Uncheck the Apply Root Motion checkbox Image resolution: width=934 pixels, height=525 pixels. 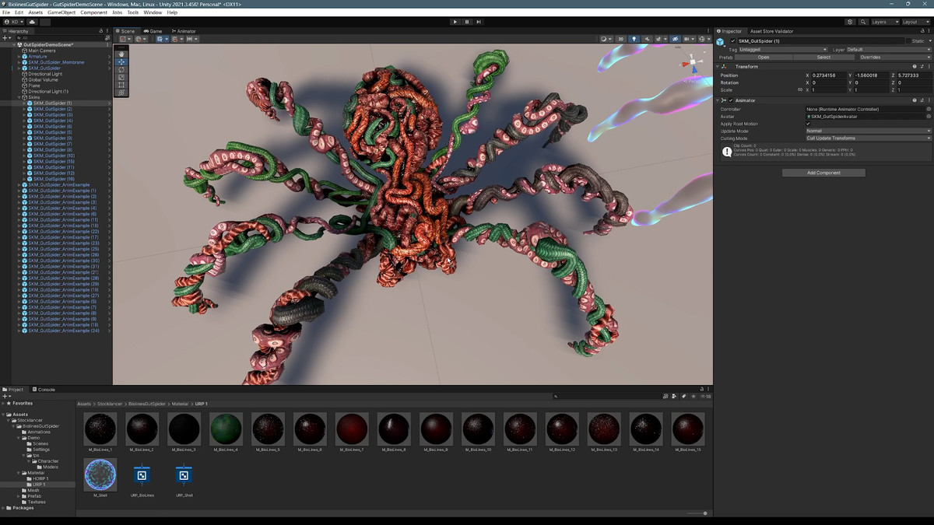(808, 124)
